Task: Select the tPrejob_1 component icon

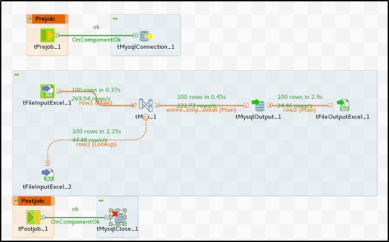Action: [x=47, y=35]
